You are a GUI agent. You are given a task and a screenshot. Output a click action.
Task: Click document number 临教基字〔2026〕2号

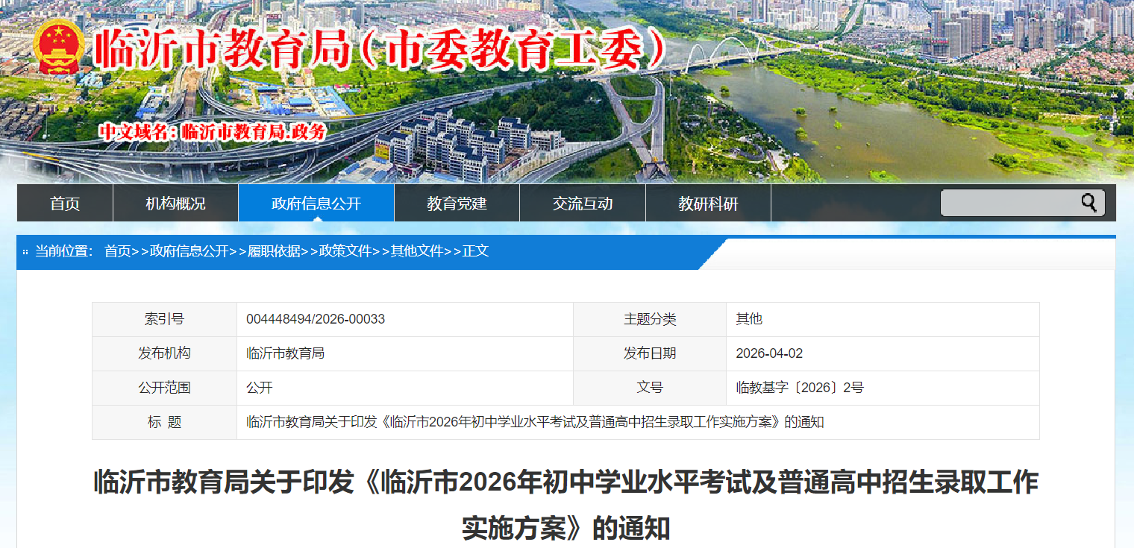800,388
